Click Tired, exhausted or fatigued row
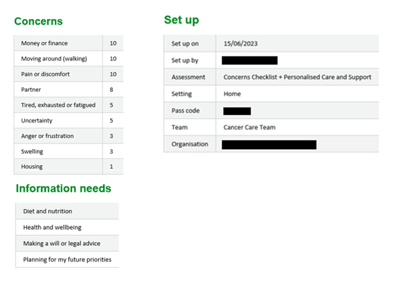The width and height of the screenshot is (397, 283). pyautogui.click(x=58, y=105)
